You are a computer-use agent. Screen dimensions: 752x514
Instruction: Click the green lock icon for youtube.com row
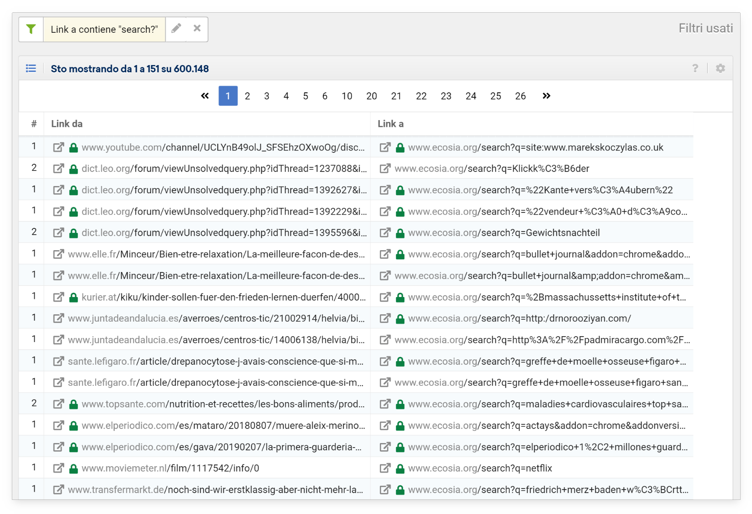tap(73, 147)
